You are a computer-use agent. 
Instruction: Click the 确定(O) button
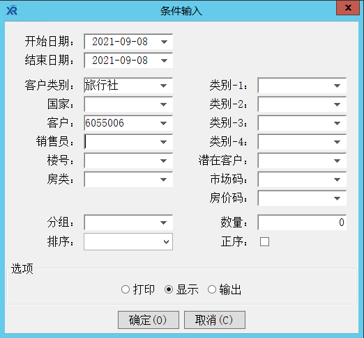(149, 320)
